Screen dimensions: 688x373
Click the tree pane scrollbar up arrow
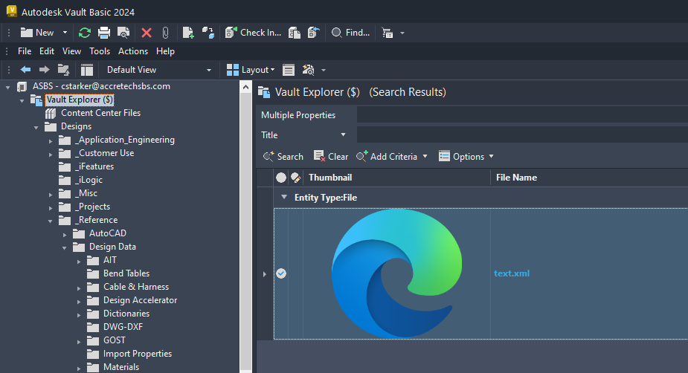tap(246, 87)
